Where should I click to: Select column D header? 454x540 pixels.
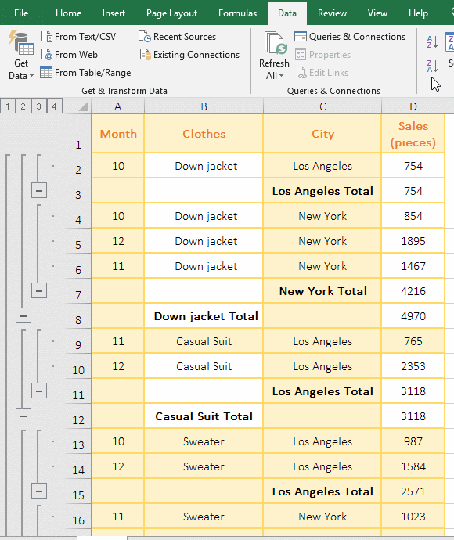click(413, 106)
